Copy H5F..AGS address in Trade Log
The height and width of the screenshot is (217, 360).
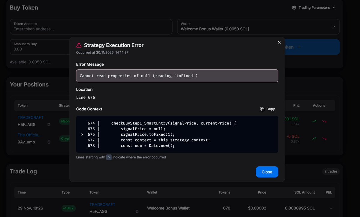tap(137, 212)
